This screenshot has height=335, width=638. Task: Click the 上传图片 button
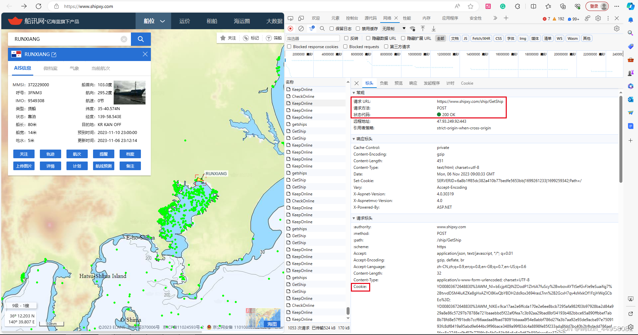tap(24, 166)
